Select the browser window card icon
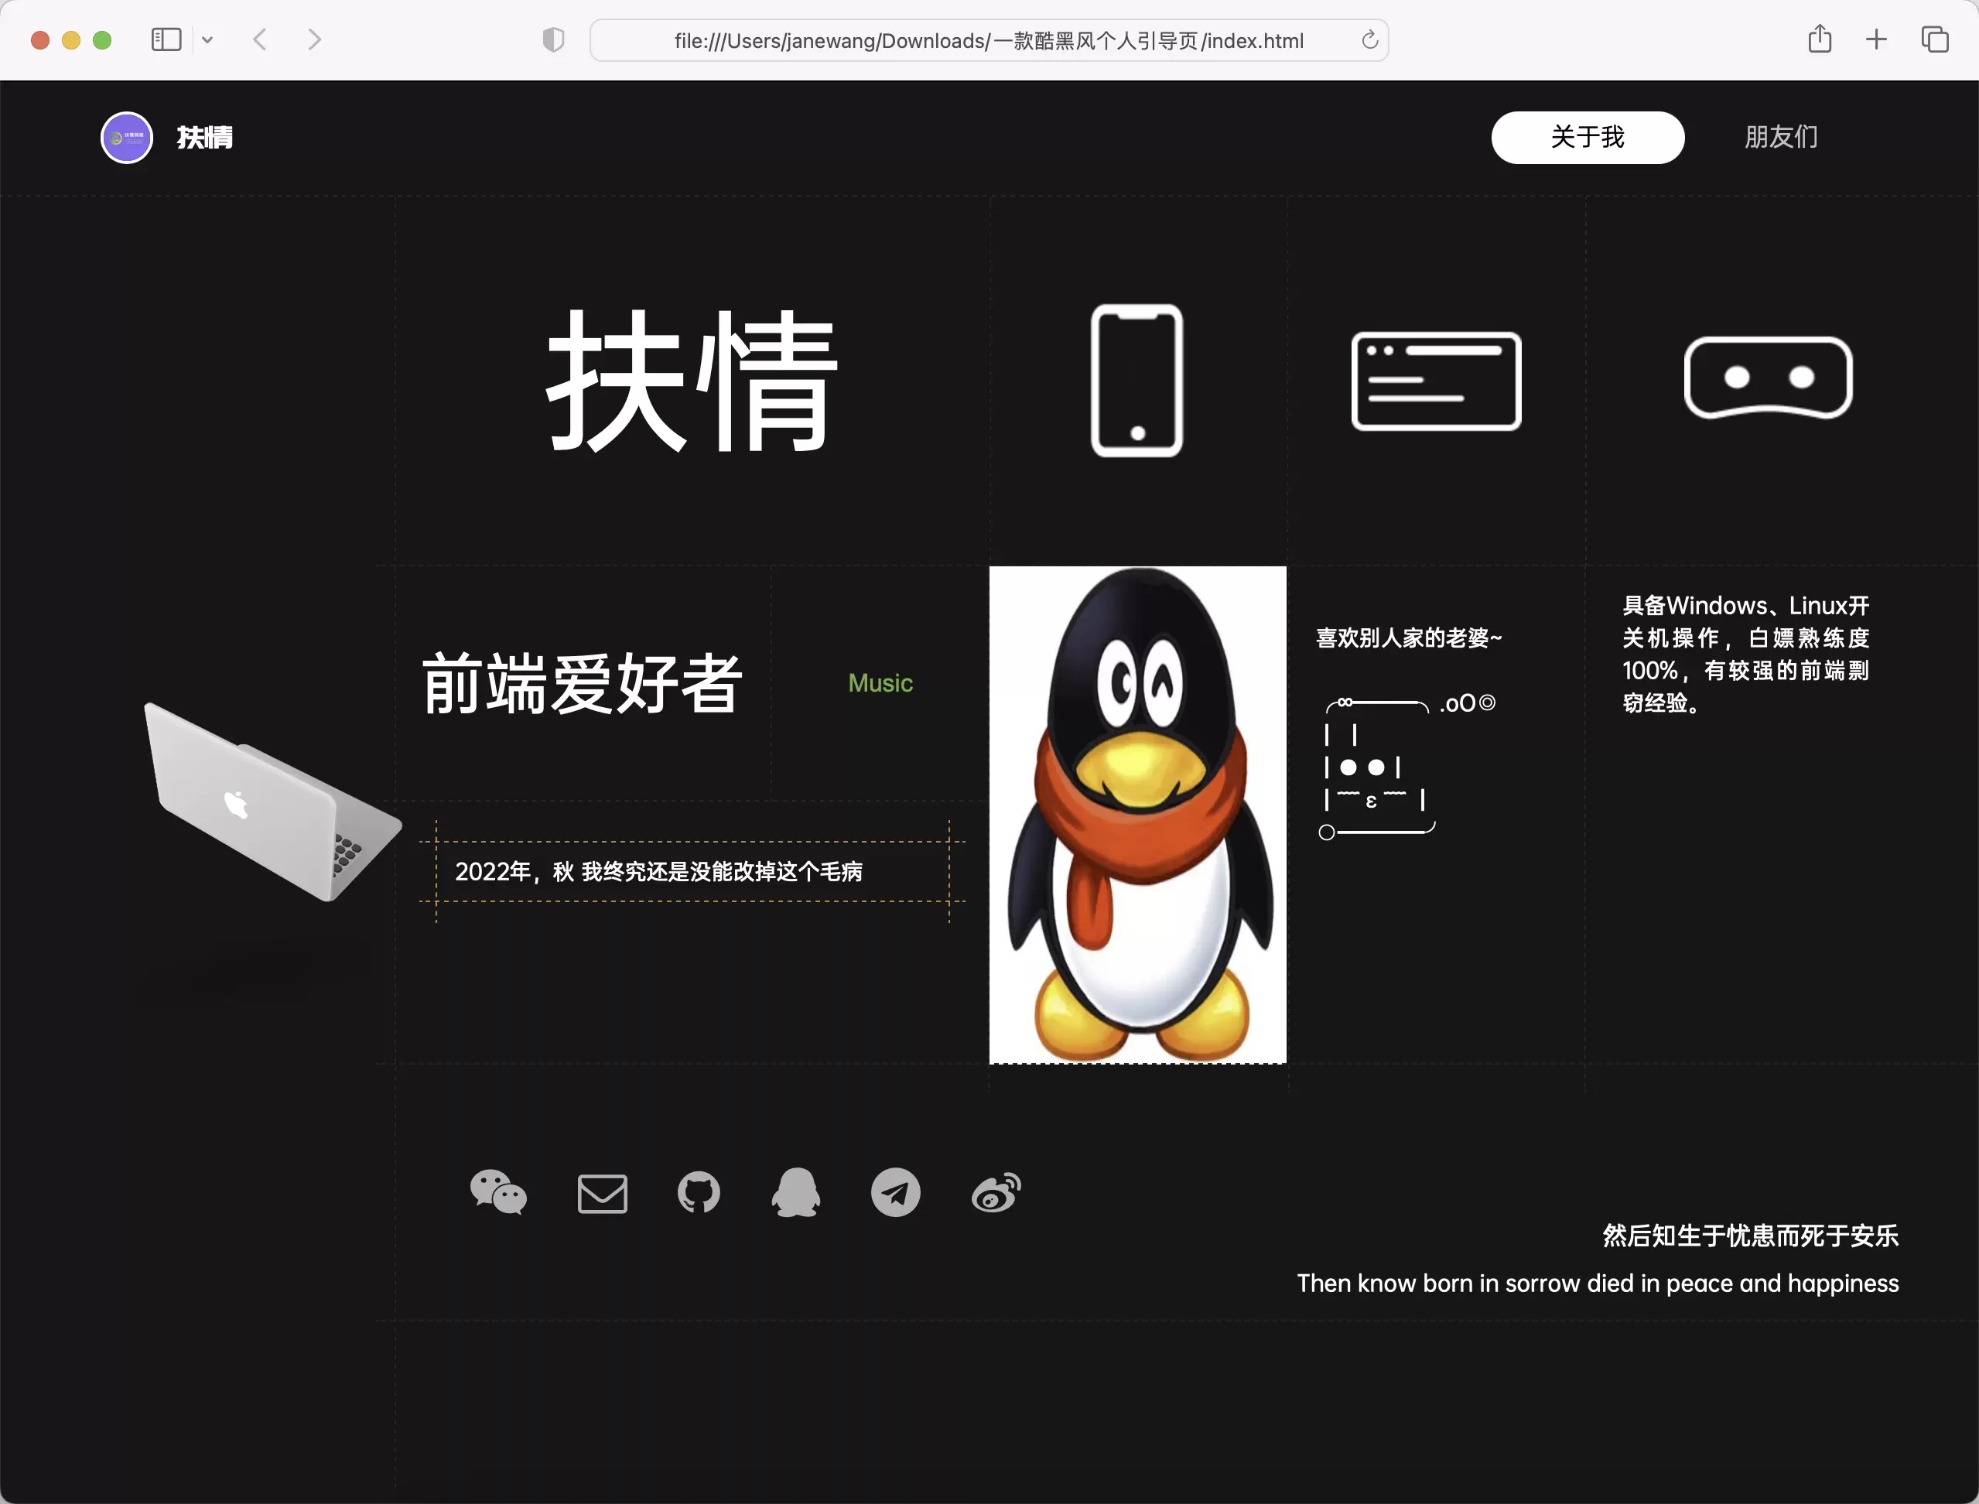Viewport: 1979px width, 1504px height. coord(1436,381)
